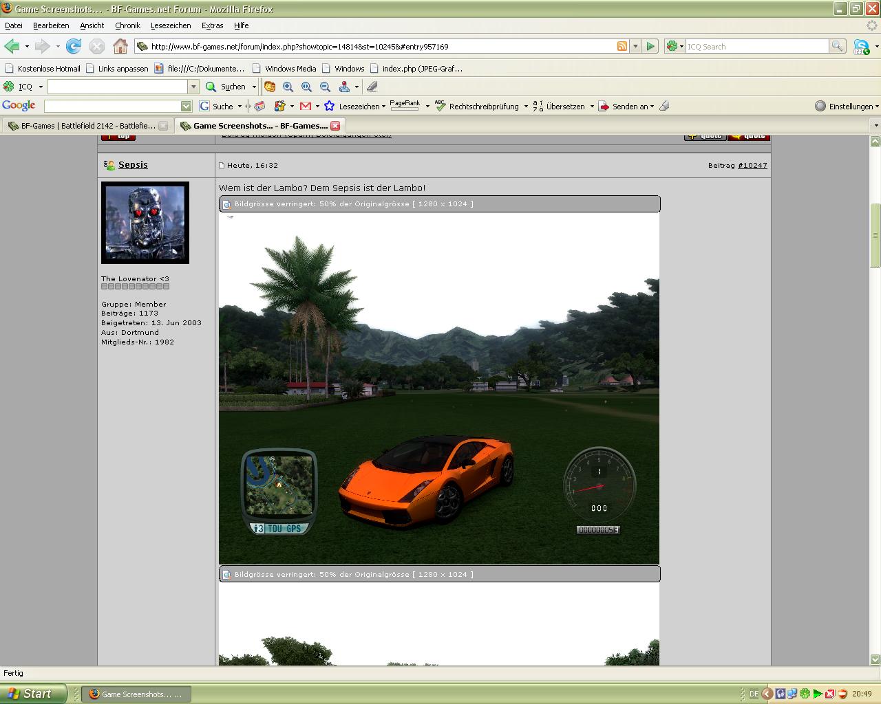The image size is (881, 704).
Task: Click the Forward navigation arrow
Action: pos(43,46)
